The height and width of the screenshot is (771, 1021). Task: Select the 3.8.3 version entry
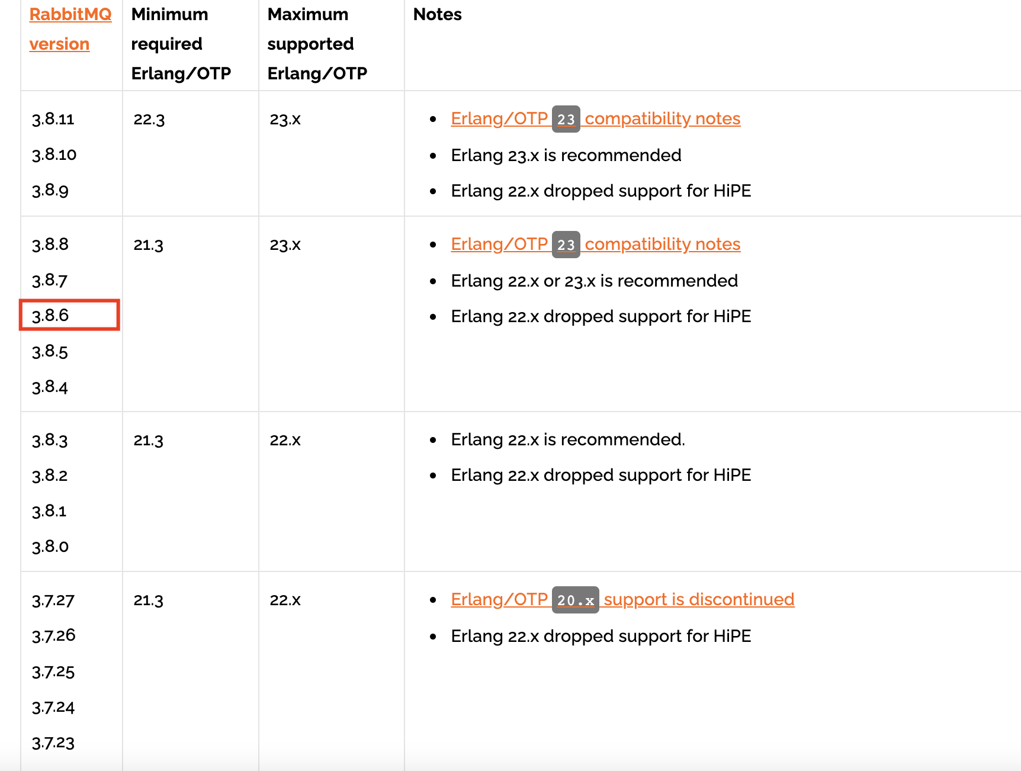50,441
